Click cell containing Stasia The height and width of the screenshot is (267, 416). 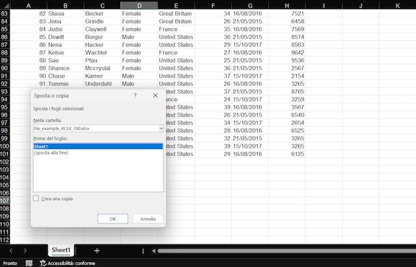[x=65, y=14]
